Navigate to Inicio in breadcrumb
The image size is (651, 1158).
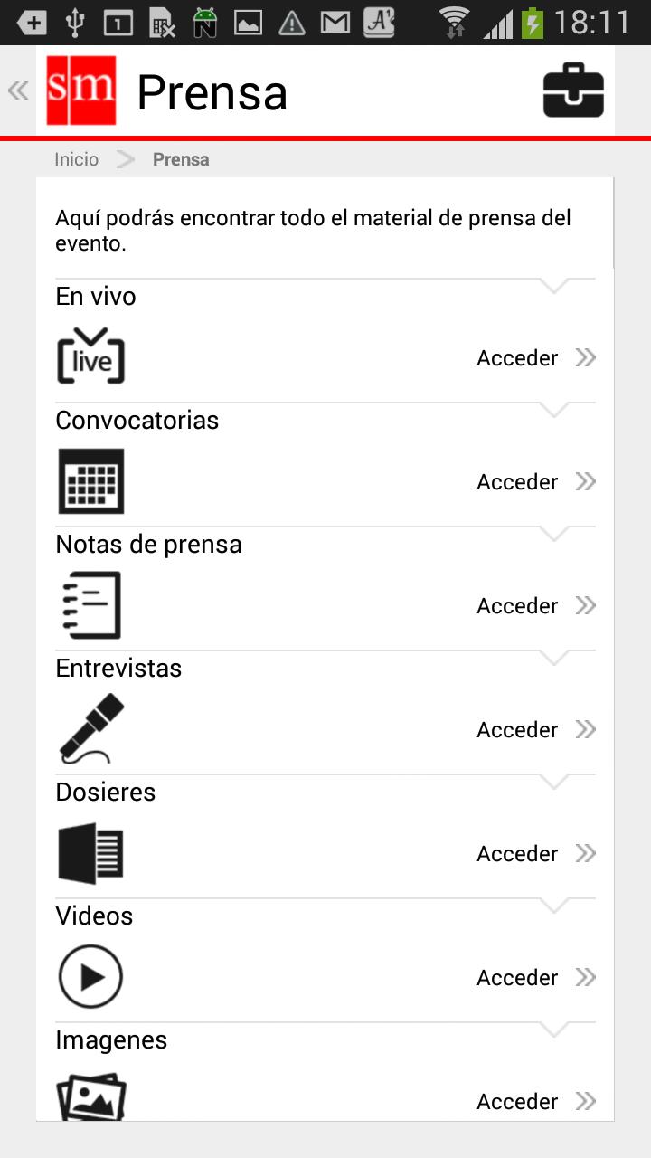click(76, 159)
